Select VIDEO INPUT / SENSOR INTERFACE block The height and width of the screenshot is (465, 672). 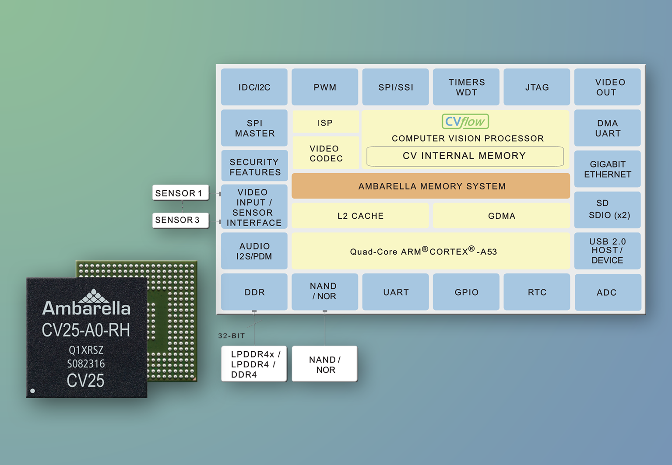[254, 207]
